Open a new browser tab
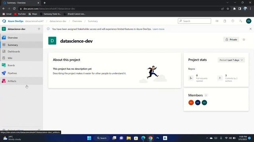 44,3
